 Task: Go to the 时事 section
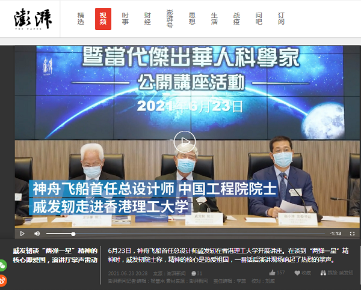[x=125, y=19]
